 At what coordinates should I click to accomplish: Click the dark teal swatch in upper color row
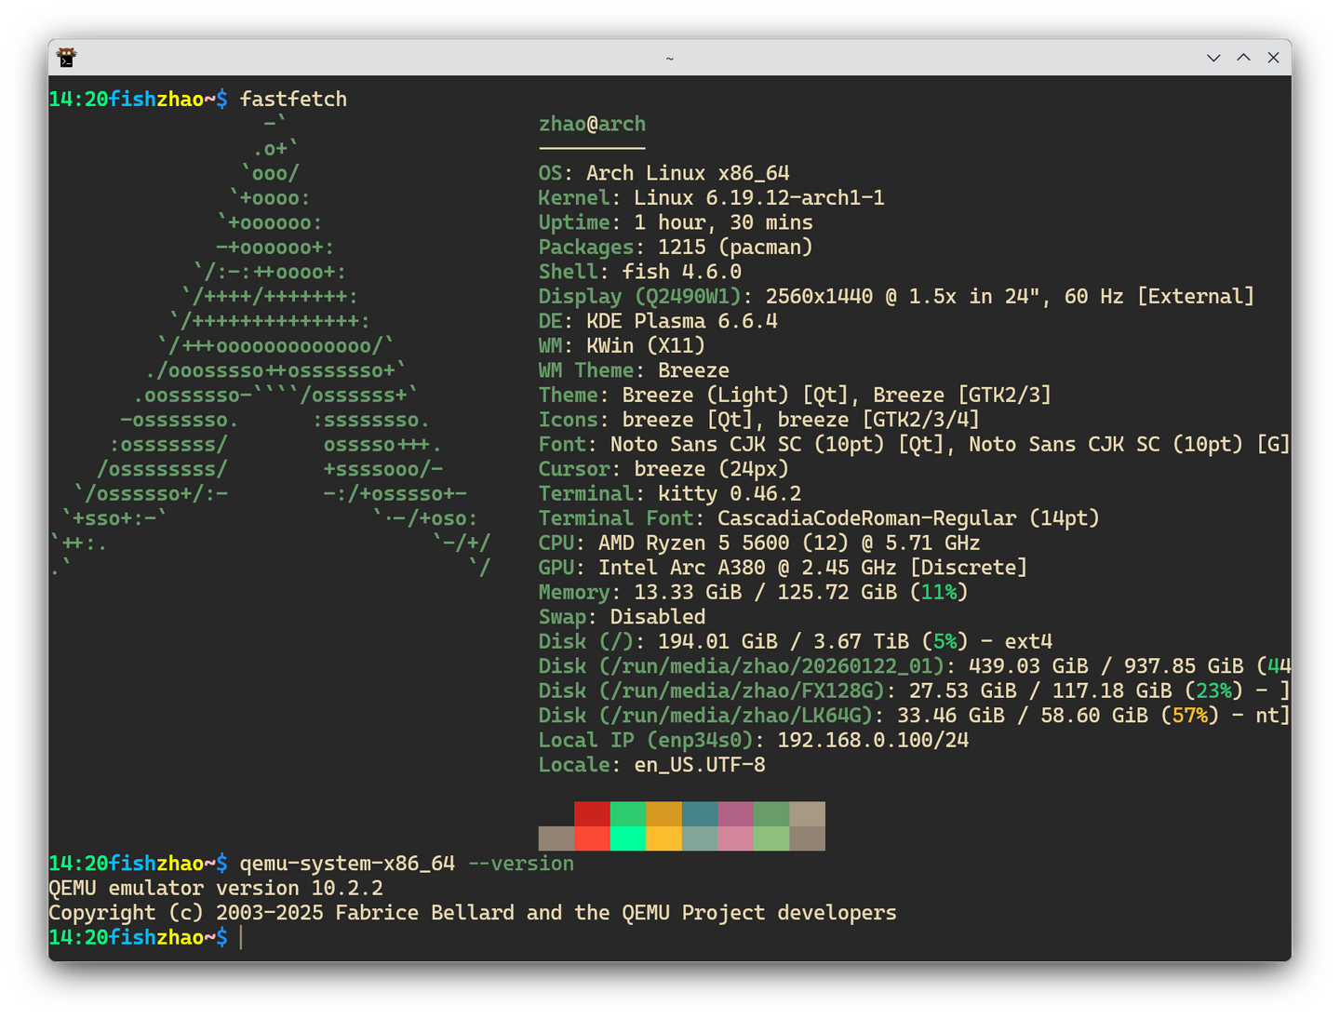coord(700,814)
